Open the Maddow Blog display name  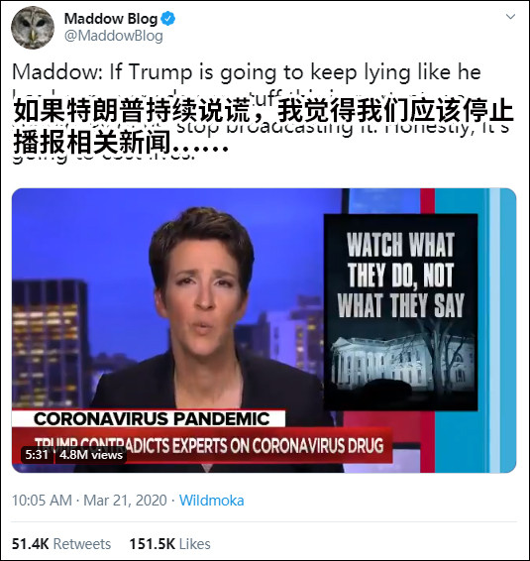coord(111,19)
